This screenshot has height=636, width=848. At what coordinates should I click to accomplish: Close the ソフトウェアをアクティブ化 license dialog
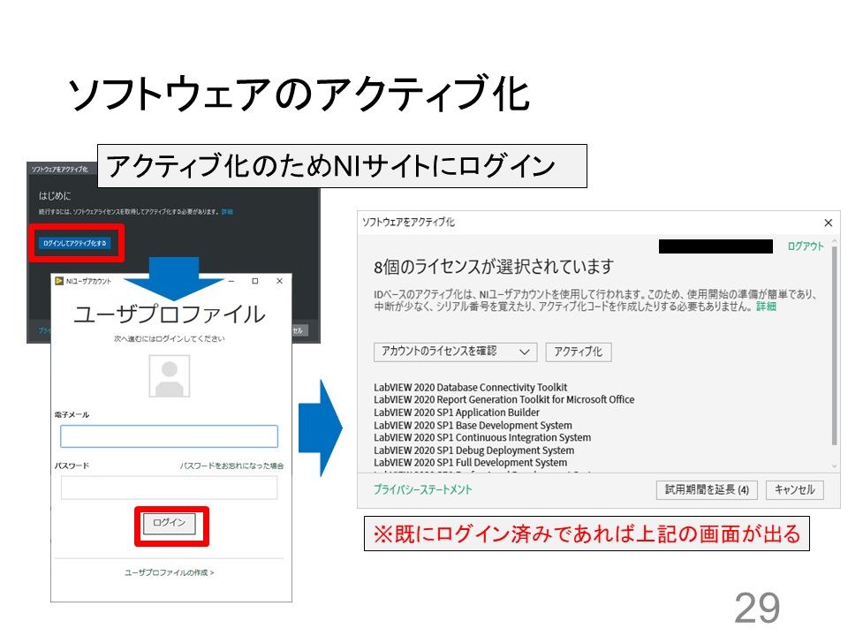point(828,223)
